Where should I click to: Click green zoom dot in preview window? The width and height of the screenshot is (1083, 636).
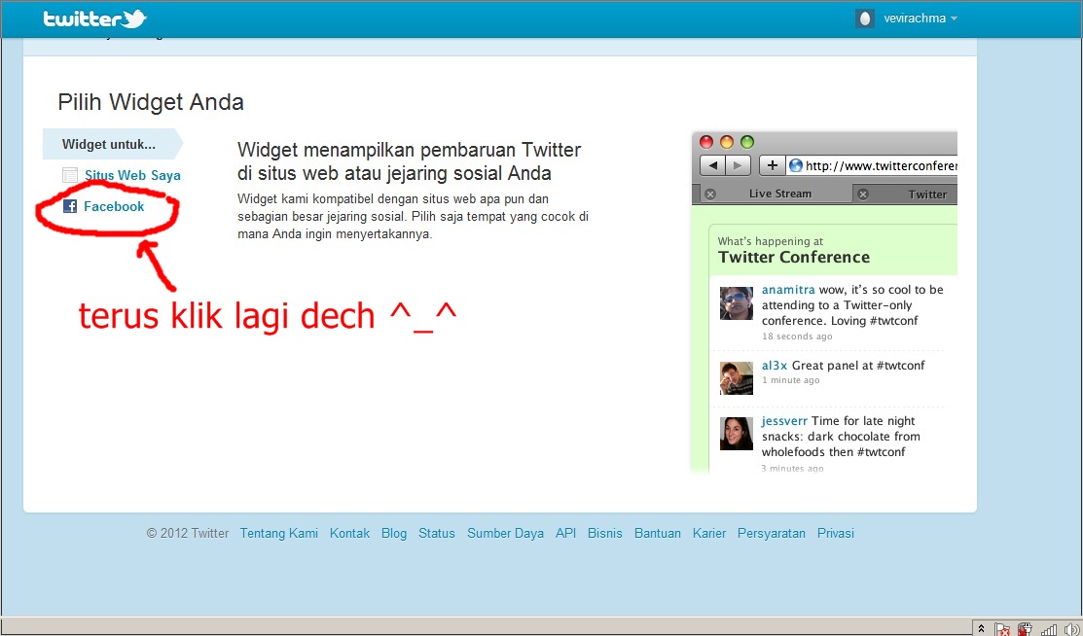coord(746,142)
